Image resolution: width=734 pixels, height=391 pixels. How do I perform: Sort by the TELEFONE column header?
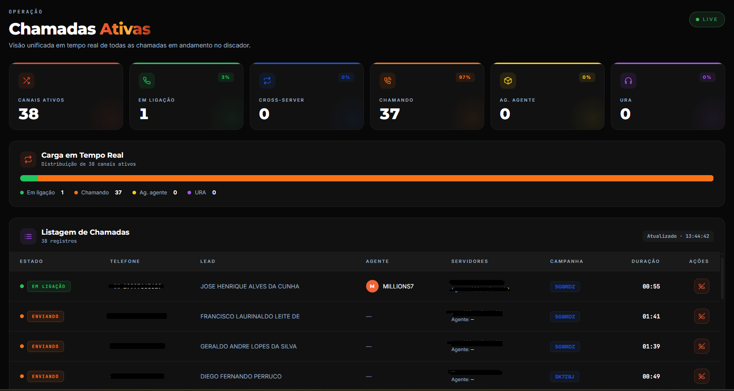pos(125,262)
